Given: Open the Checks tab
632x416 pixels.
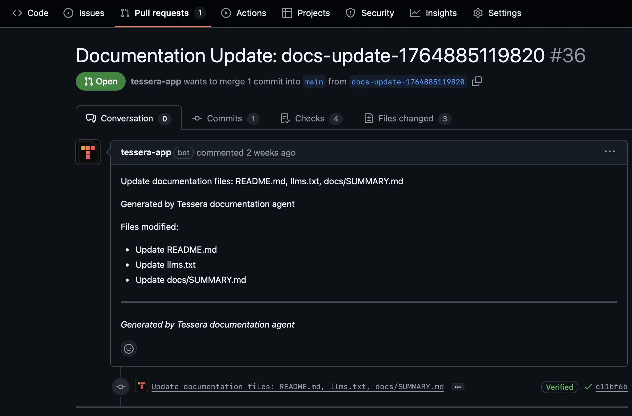Looking at the screenshot, I should coord(310,118).
